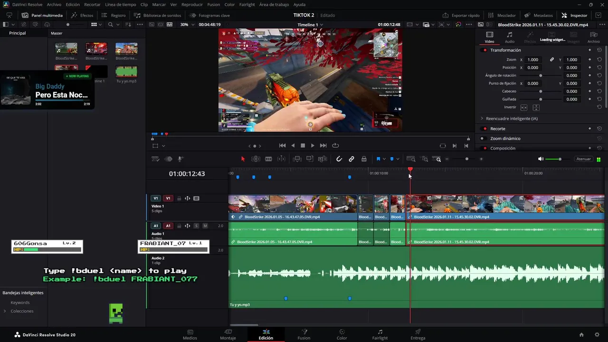Click the voiceover microphone icon
This screenshot has width=608, height=342.
(x=180, y=159)
